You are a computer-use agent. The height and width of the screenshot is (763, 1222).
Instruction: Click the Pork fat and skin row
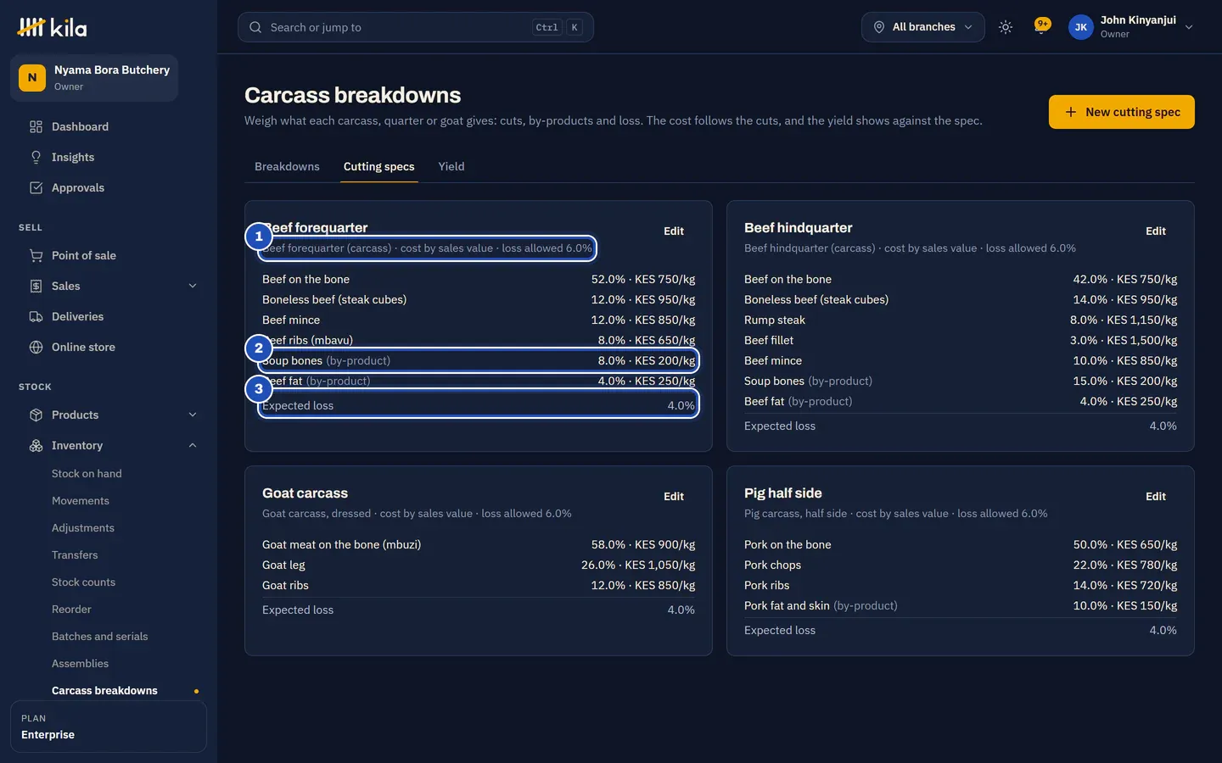coord(961,605)
